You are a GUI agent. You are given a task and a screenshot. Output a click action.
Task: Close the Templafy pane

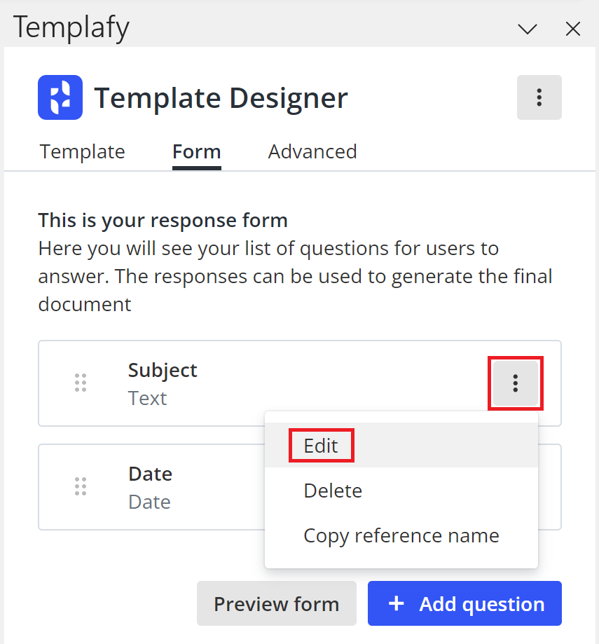point(572,29)
